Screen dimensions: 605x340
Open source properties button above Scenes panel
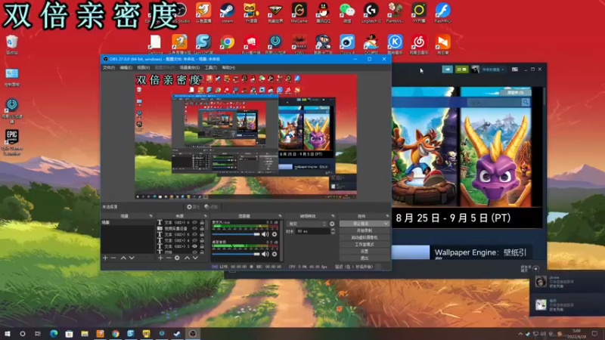[x=193, y=207]
